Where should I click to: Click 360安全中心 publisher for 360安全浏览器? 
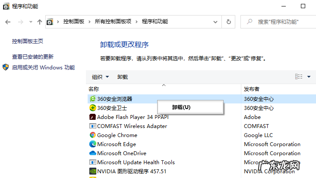pos(259,99)
